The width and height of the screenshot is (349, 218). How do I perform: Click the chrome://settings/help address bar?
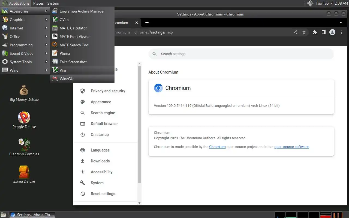tap(154, 32)
